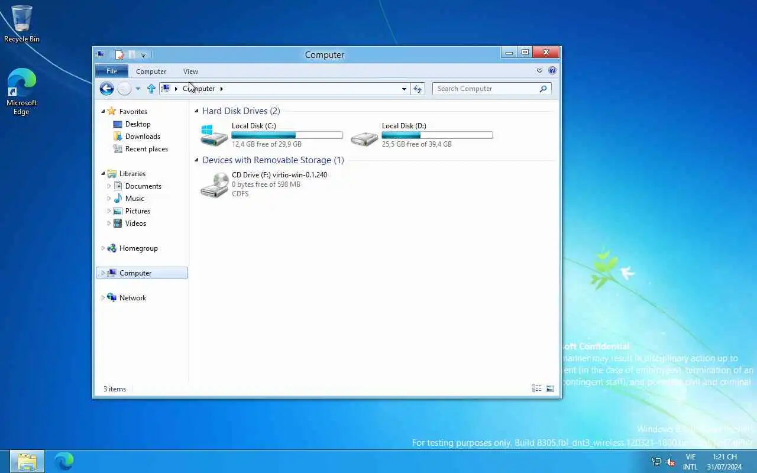
Task: Click Local Disk (C:) usage bar
Action: 287,135
